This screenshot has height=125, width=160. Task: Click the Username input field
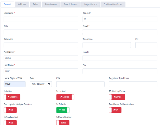pos(41,19)
